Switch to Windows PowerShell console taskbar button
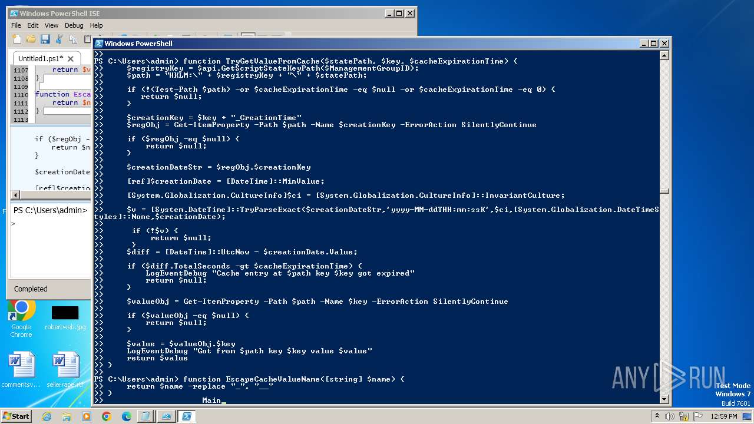The height and width of the screenshot is (424, 754). (x=186, y=416)
